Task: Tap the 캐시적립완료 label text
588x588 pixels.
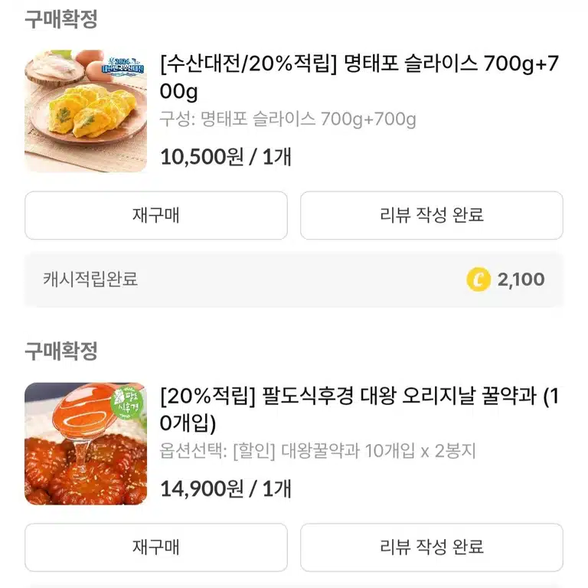Action: tap(90, 279)
